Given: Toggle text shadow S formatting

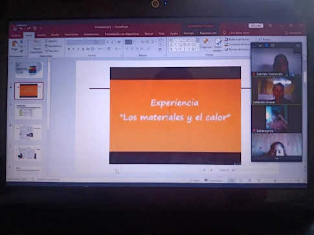Looking at the screenshot, I should pos(83,49).
